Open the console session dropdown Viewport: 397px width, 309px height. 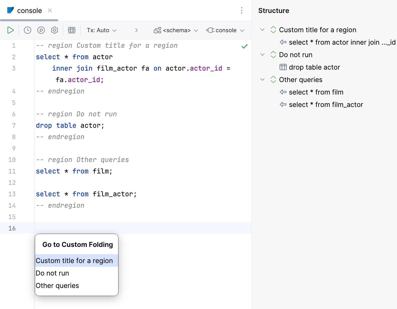coord(225,30)
